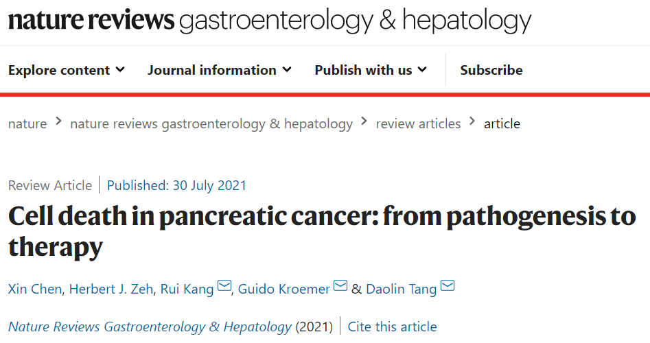Open author Xin Chen's details

click(x=36, y=289)
